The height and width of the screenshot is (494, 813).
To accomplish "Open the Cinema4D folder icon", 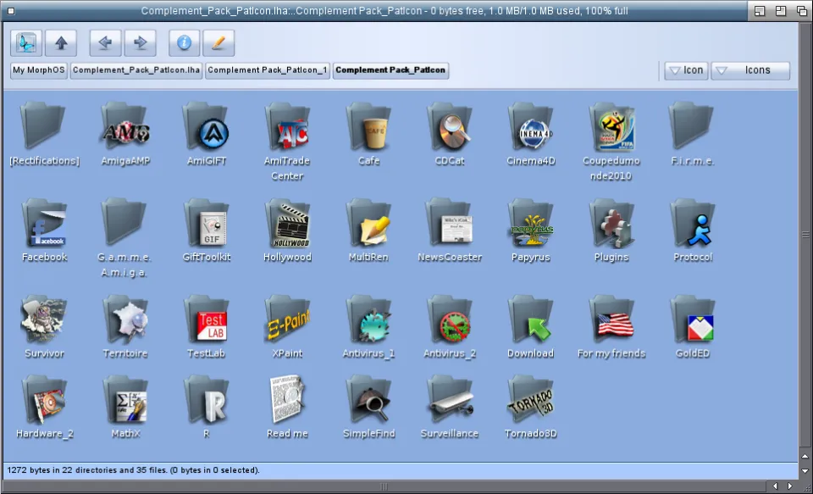I will [x=531, y=131].
